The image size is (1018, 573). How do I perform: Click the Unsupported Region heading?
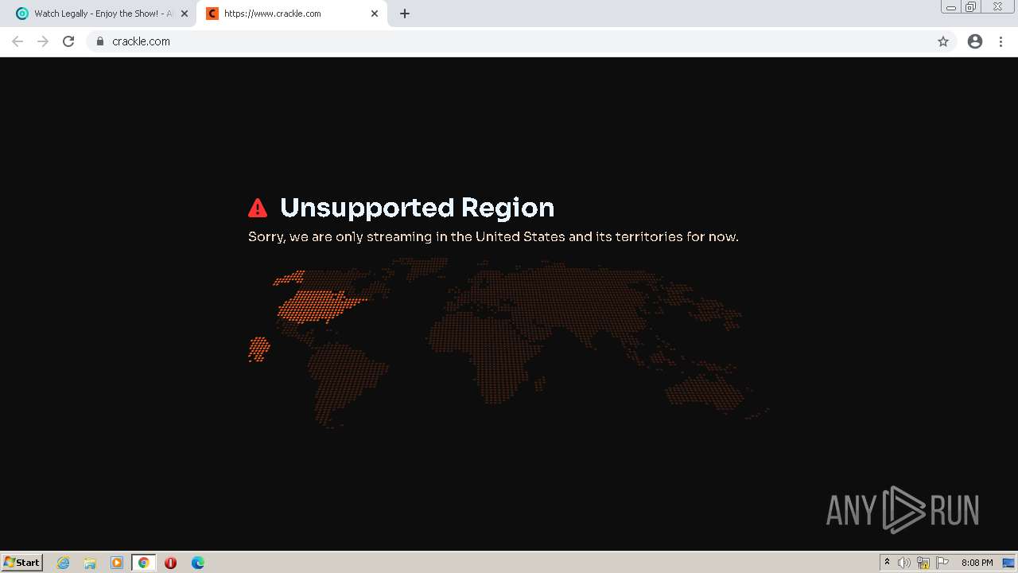(x=417, y=208)
